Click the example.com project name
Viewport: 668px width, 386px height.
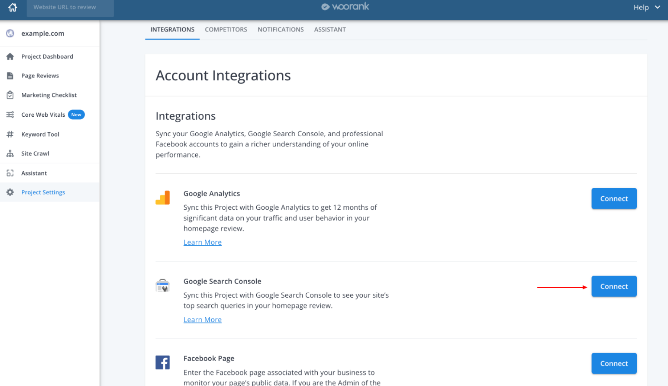(43, 33)
